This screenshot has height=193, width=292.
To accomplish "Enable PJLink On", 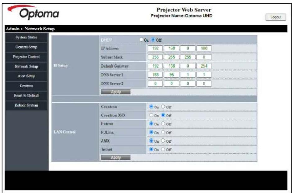I will (151, 132).
